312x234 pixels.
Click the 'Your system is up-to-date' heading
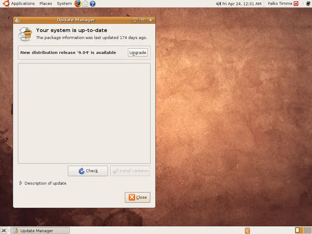pyautogui.click(x=72, y=30)
